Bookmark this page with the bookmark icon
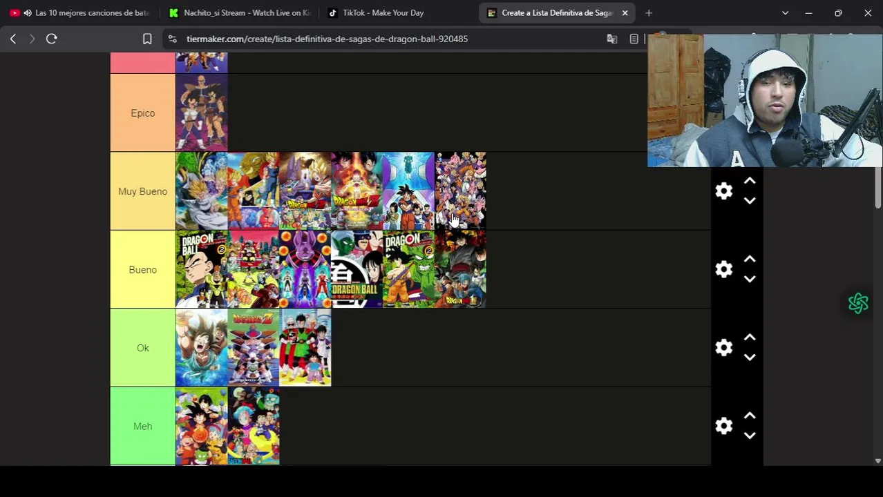 point(147,39)
